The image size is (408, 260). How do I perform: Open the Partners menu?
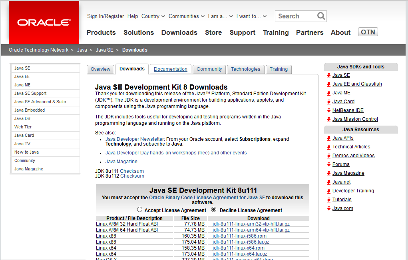click(310, 32)
